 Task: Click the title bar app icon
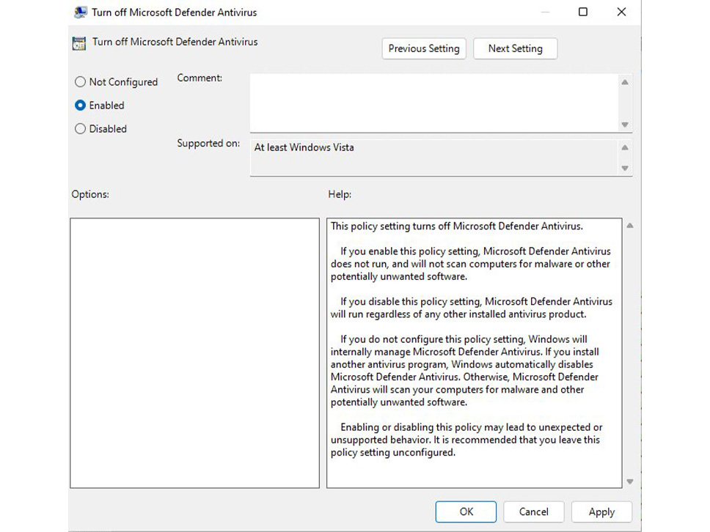tap(80, 12)
